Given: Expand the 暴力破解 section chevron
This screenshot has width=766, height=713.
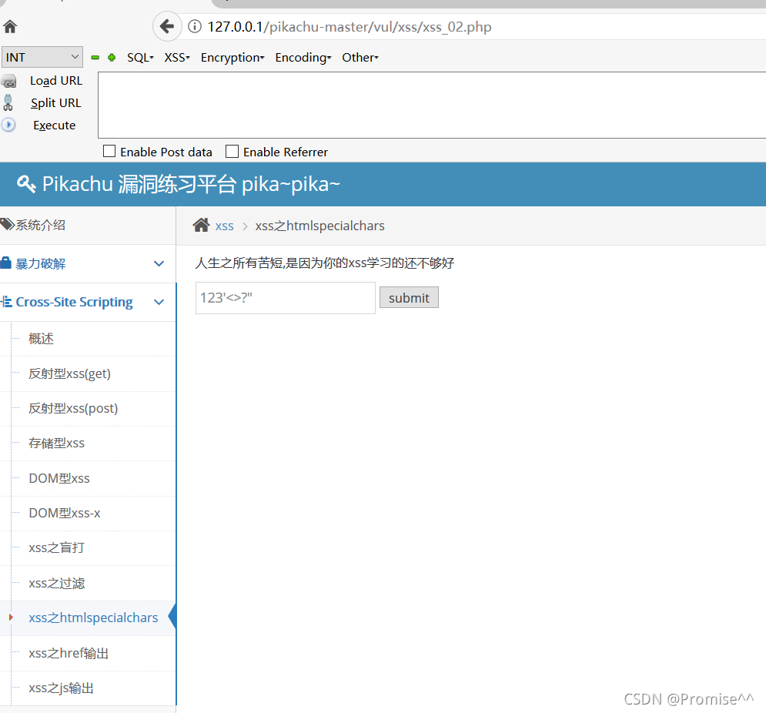Looking at the screenshot, I should 159,264.
